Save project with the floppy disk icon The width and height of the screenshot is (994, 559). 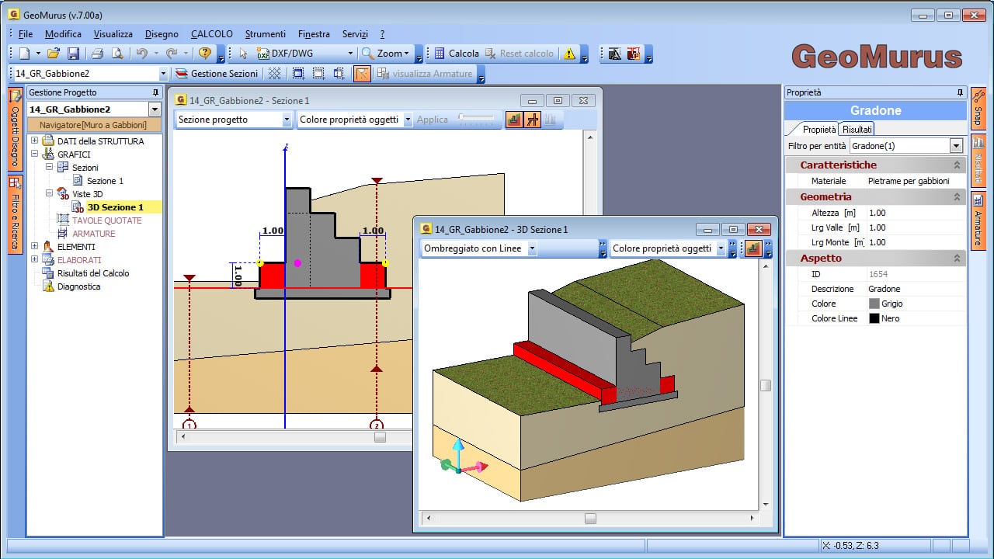tap(74, 54)
